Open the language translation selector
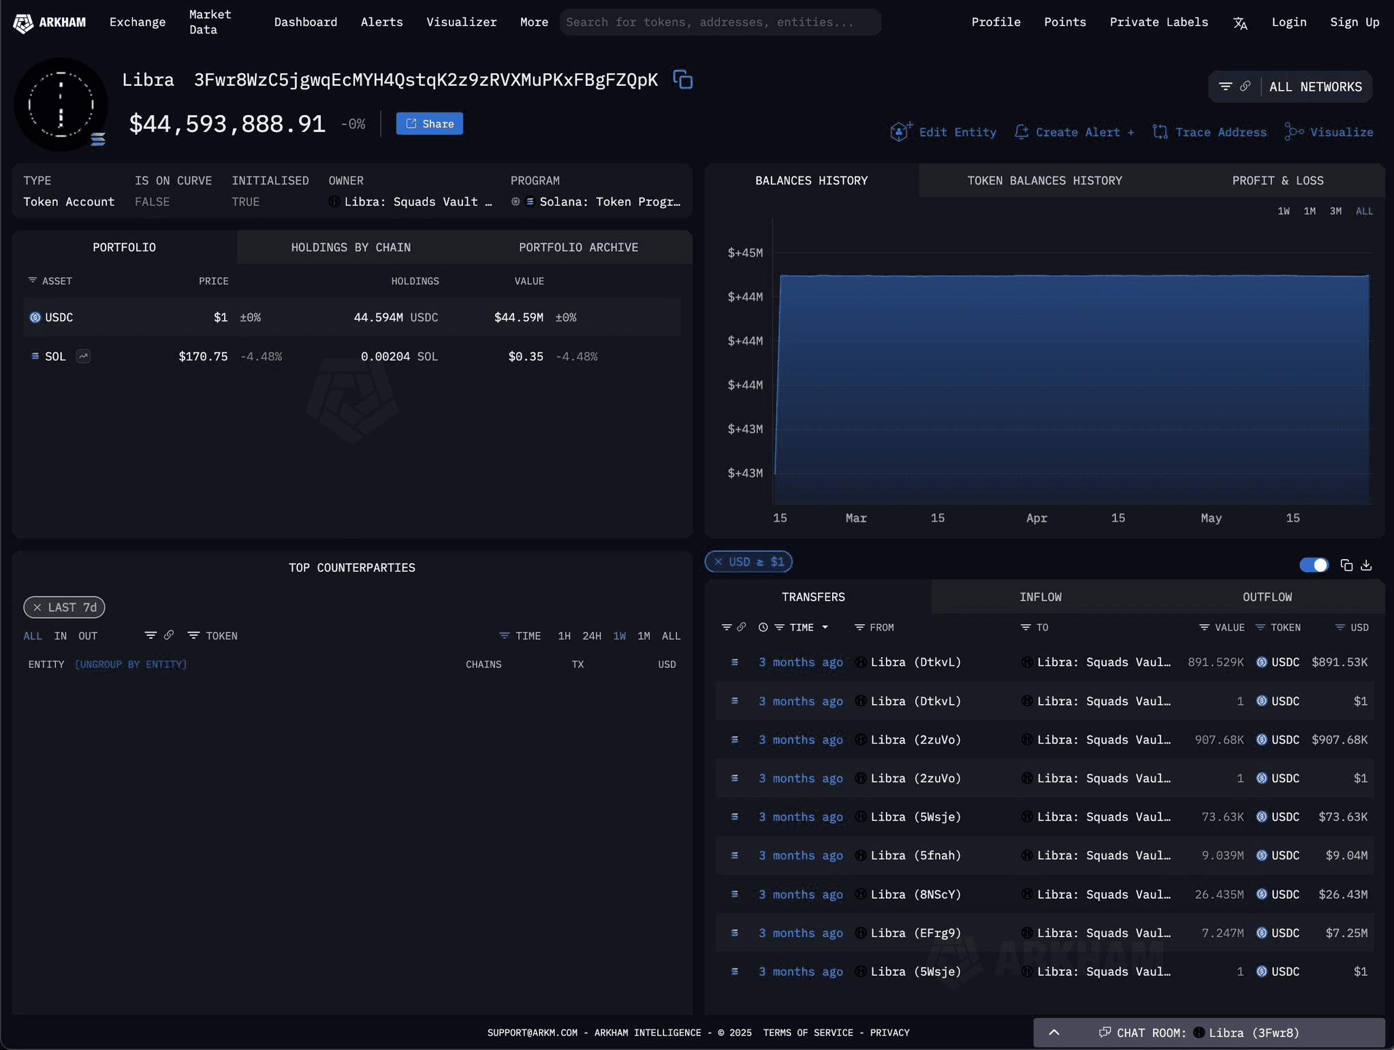1394x1050 pixels. tap(1240, 23)
